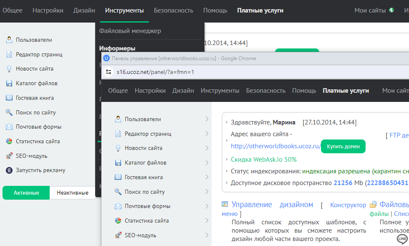Expand the Редактор страниц chevron in the Chrome window

(x=207, y=134)
